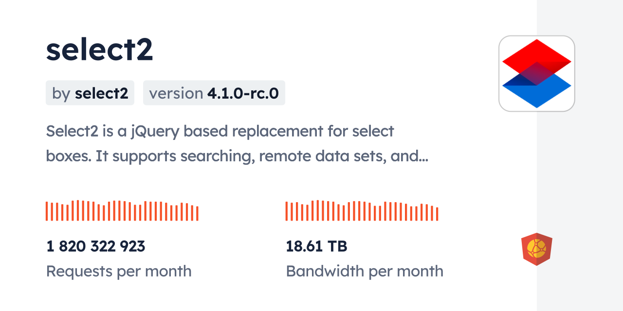Select last bar of the bandwidth chart
This screenshot has width=623, height=311.
coord(437,214)
